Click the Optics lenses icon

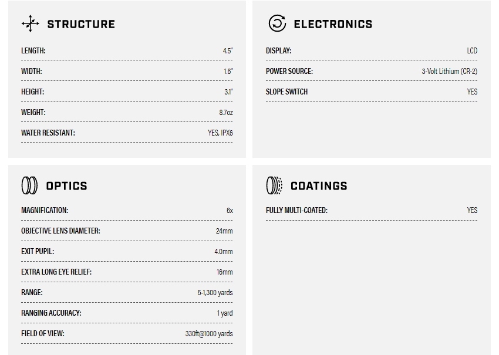(x=29, y=185)
